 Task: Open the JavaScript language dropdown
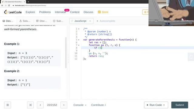(81, 21)
